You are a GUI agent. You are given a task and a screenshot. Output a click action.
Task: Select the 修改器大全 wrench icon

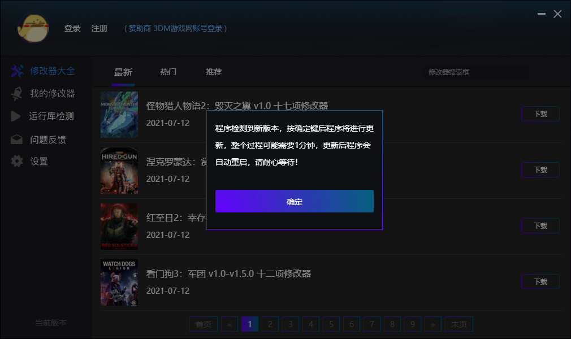pyautogui.click(x=17, y=71)
